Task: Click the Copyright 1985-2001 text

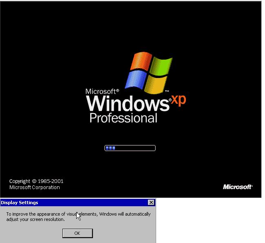Action: (x=36, y=181)
